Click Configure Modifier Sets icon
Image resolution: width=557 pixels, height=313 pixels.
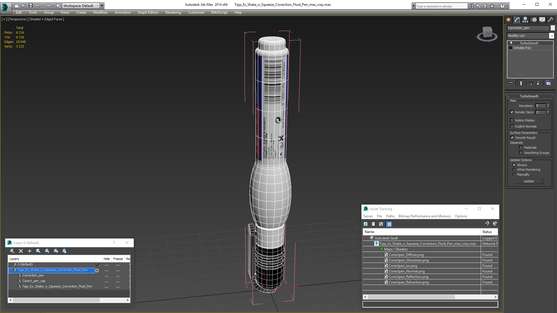click(548, 83)
